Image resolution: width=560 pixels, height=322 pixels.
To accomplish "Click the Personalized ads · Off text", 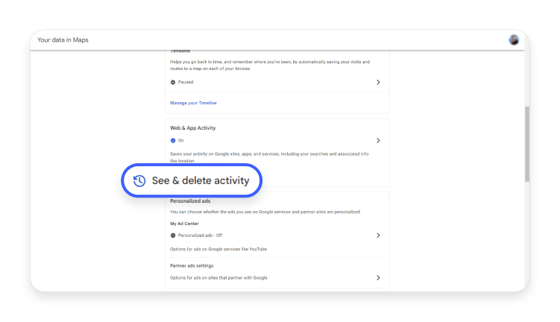I will [200, 236].
